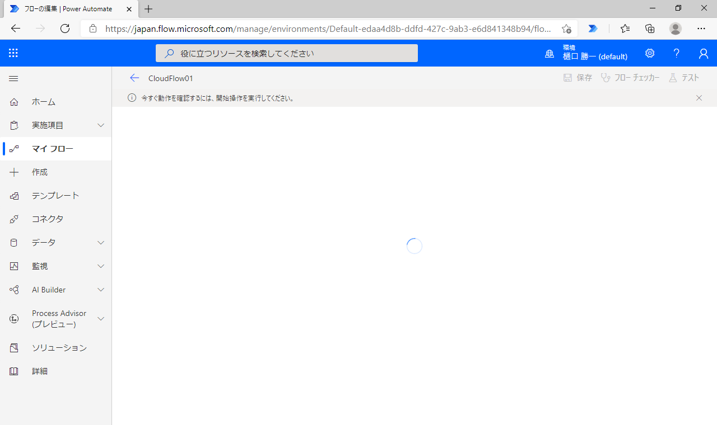This screenshot has height=425, width=717.
Task: Select the 詳細 menu item
Action: point(56,371)
